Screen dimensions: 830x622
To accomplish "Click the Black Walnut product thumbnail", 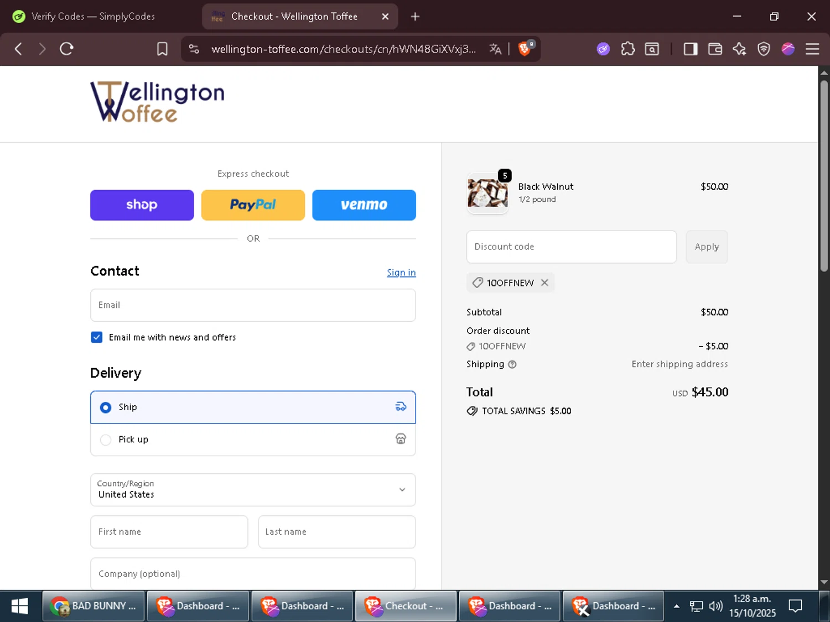I will (x=487, y=193).
